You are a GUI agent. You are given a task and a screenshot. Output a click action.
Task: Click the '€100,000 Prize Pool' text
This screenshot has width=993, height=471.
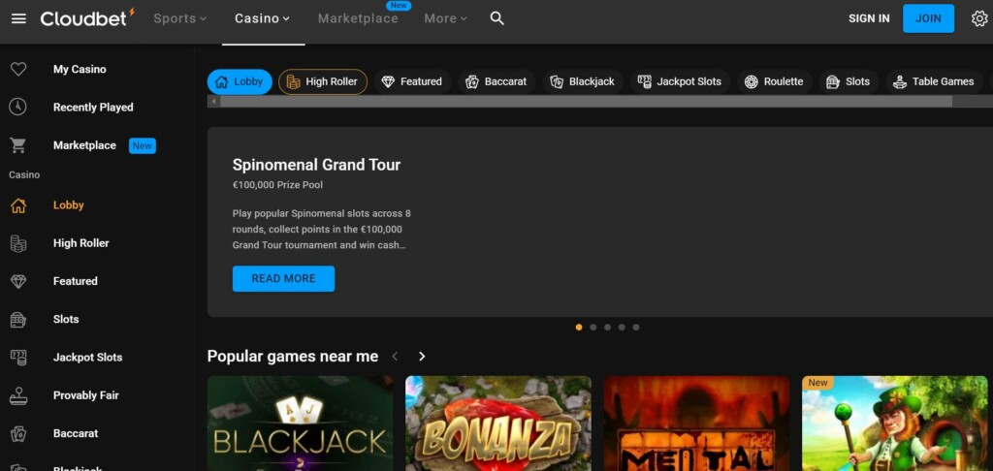[277, 185]
